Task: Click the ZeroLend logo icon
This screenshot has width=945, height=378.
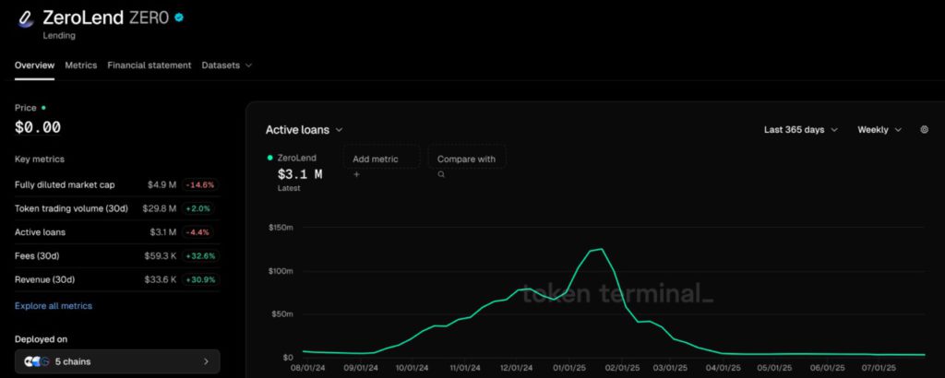Action: [x=27, y=20]
